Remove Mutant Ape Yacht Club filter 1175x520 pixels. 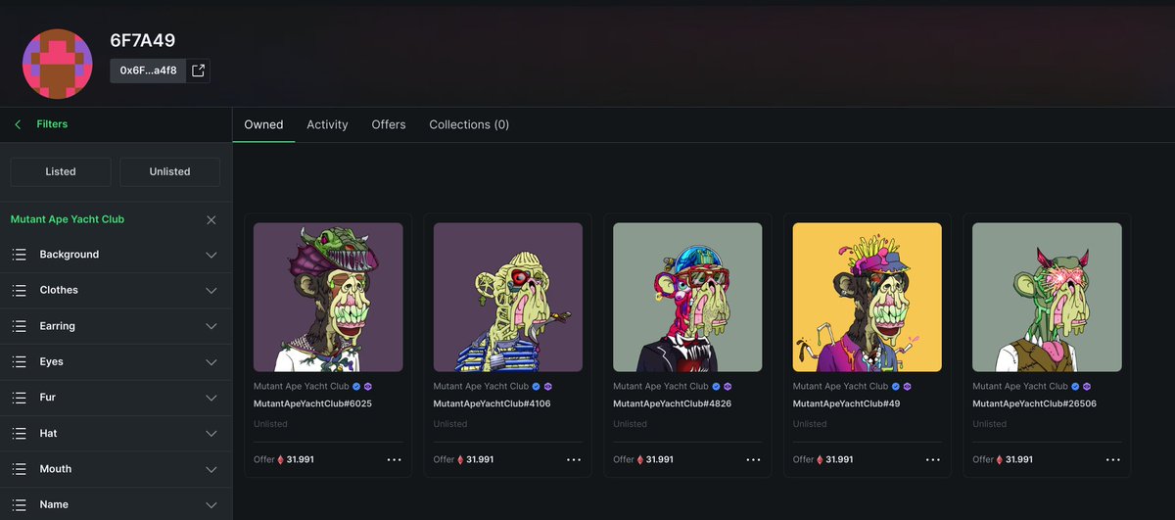[211, 219]
